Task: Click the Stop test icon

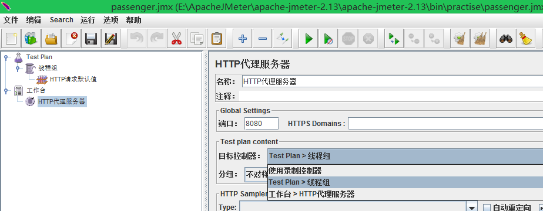Action: coord(348,38)
